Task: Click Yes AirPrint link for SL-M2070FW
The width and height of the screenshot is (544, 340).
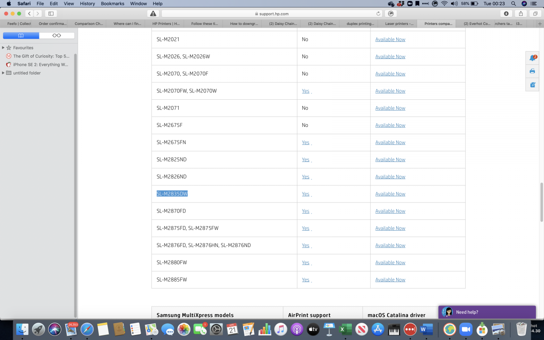Action: 306,91
